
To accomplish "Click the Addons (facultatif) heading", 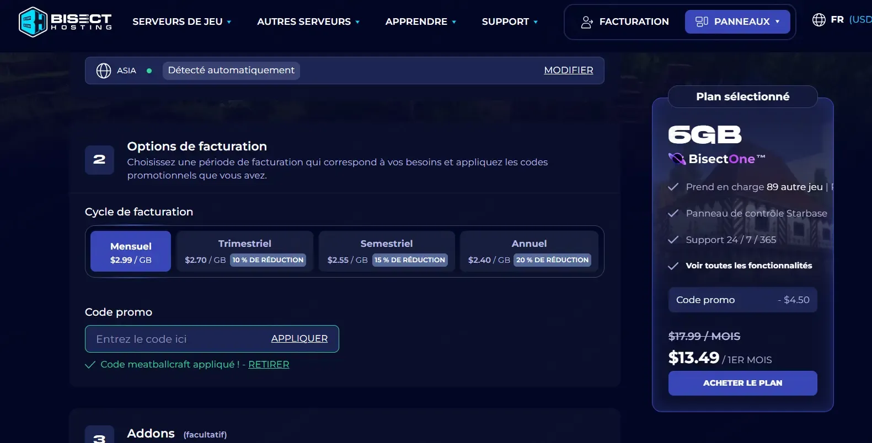I will click(177, 434).
